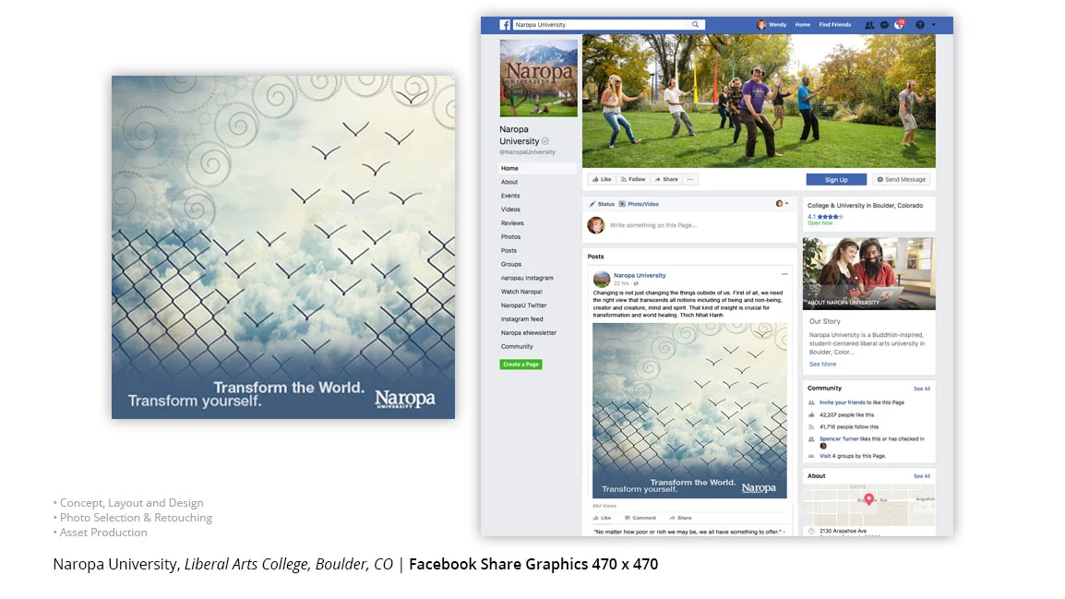Click the Send Message button

point(902,180)
